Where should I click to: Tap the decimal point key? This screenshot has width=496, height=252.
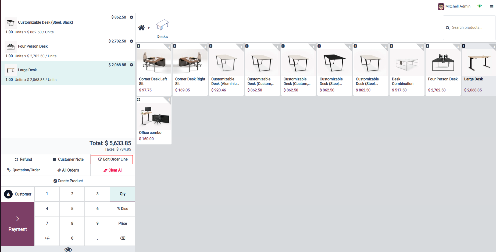(97, 238)
